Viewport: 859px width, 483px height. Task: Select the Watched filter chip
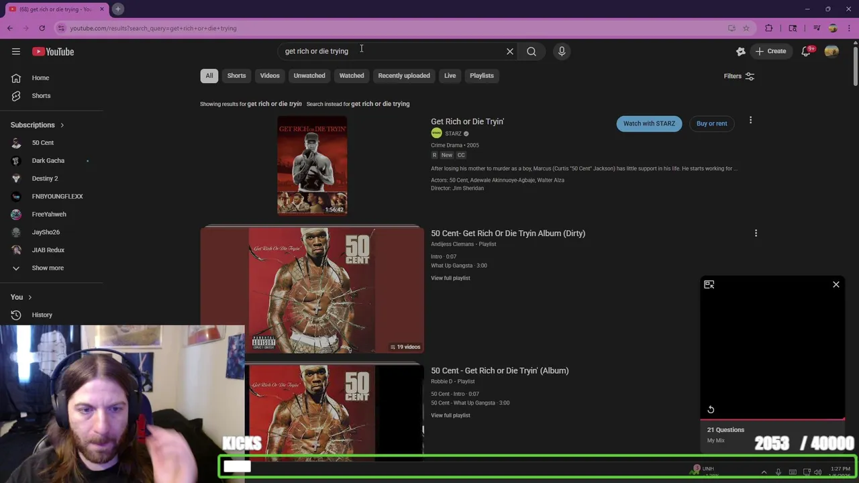coord(352,76)
